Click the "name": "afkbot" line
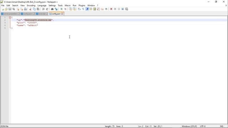Screen dimensions: 228x128 (27, 25)
